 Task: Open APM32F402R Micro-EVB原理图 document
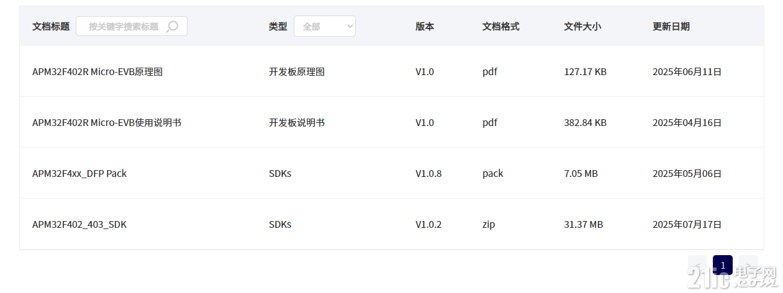tap(97, 72)
